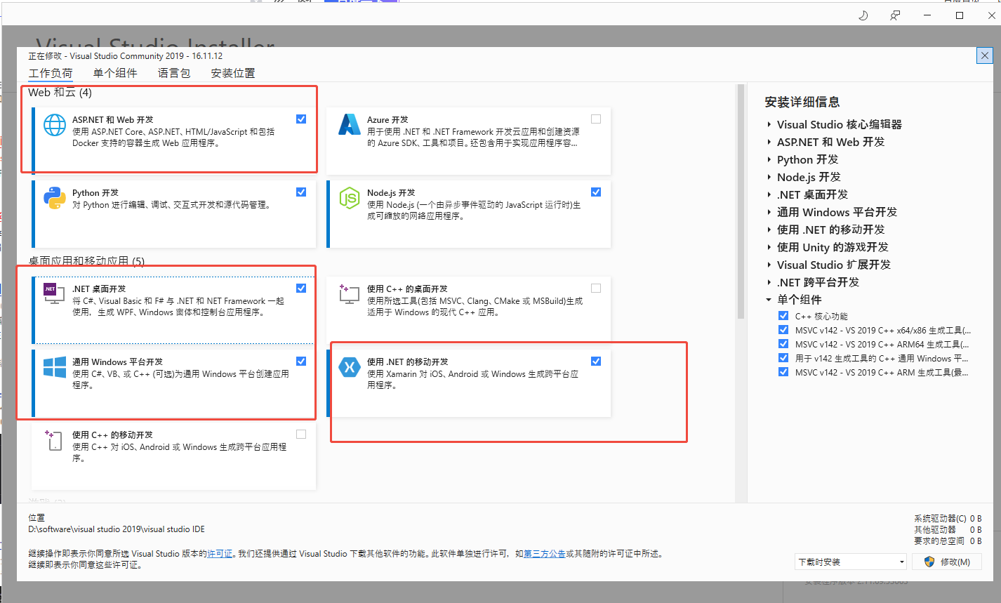This screenshot has width=1001, height=603.
Task: Uncheck the C++ 核心功能 component
Action: click(783, 316)
